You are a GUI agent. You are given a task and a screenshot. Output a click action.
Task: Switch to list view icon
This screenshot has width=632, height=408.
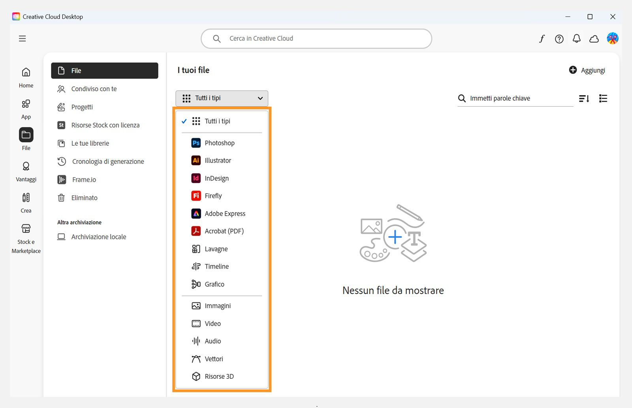pos(603,98)
